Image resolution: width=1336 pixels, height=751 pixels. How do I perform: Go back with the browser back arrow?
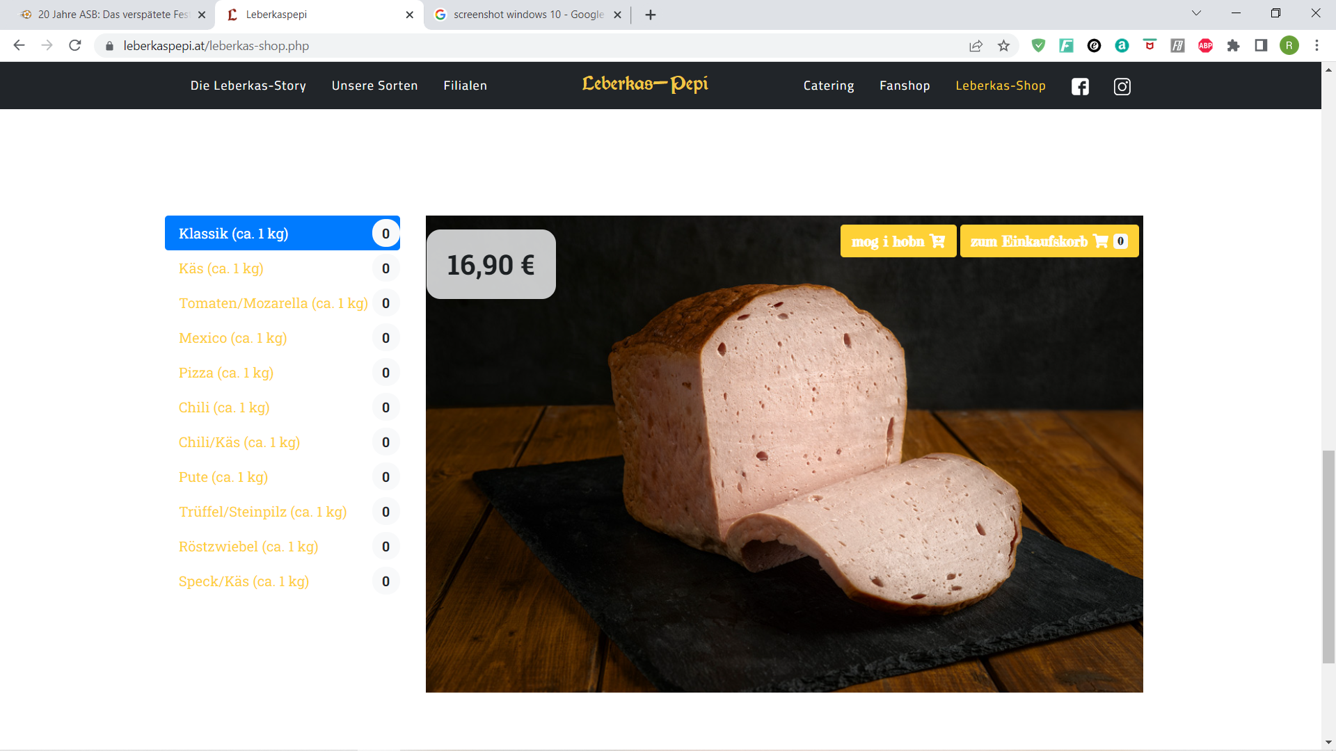(x=19, y=46)
